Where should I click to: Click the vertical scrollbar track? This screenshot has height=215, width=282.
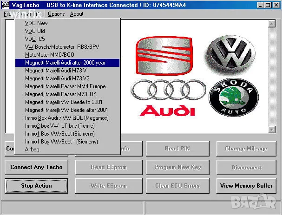(x=272, y=77)
